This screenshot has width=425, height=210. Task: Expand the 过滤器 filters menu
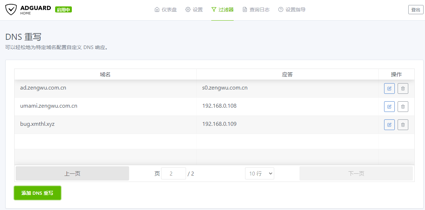coord(222,10)
